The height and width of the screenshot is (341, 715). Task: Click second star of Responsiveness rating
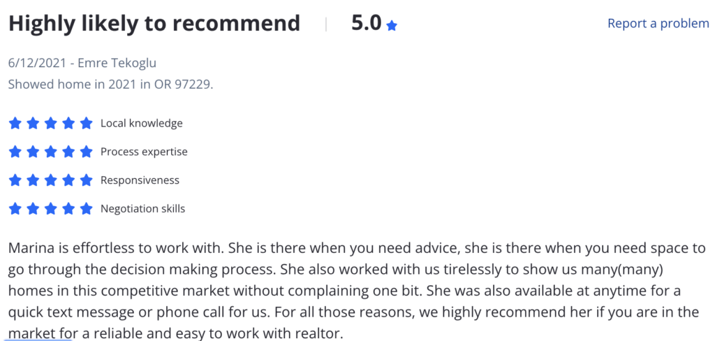[33, 180]
